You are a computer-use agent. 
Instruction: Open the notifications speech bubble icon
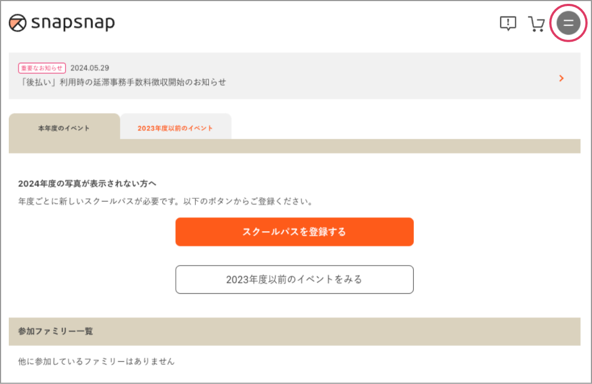click(508, 24)
